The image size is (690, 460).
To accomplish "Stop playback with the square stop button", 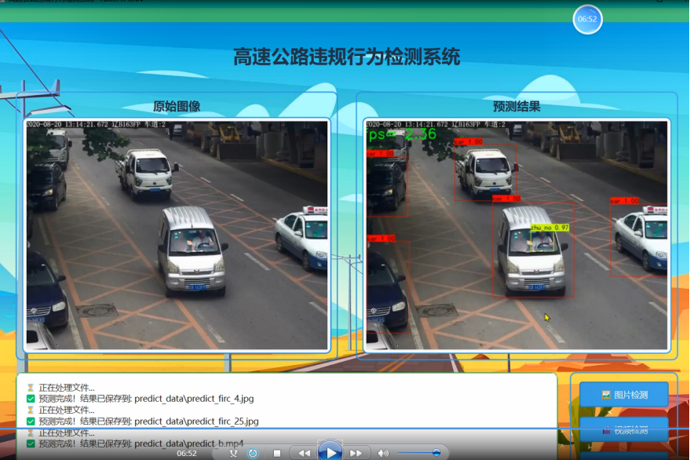I will (277, 453).
